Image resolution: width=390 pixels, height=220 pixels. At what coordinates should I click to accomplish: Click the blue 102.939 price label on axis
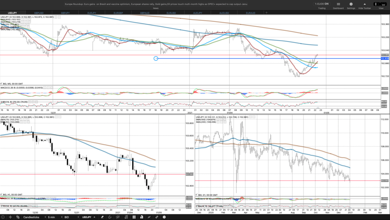(x=385, y=59)
